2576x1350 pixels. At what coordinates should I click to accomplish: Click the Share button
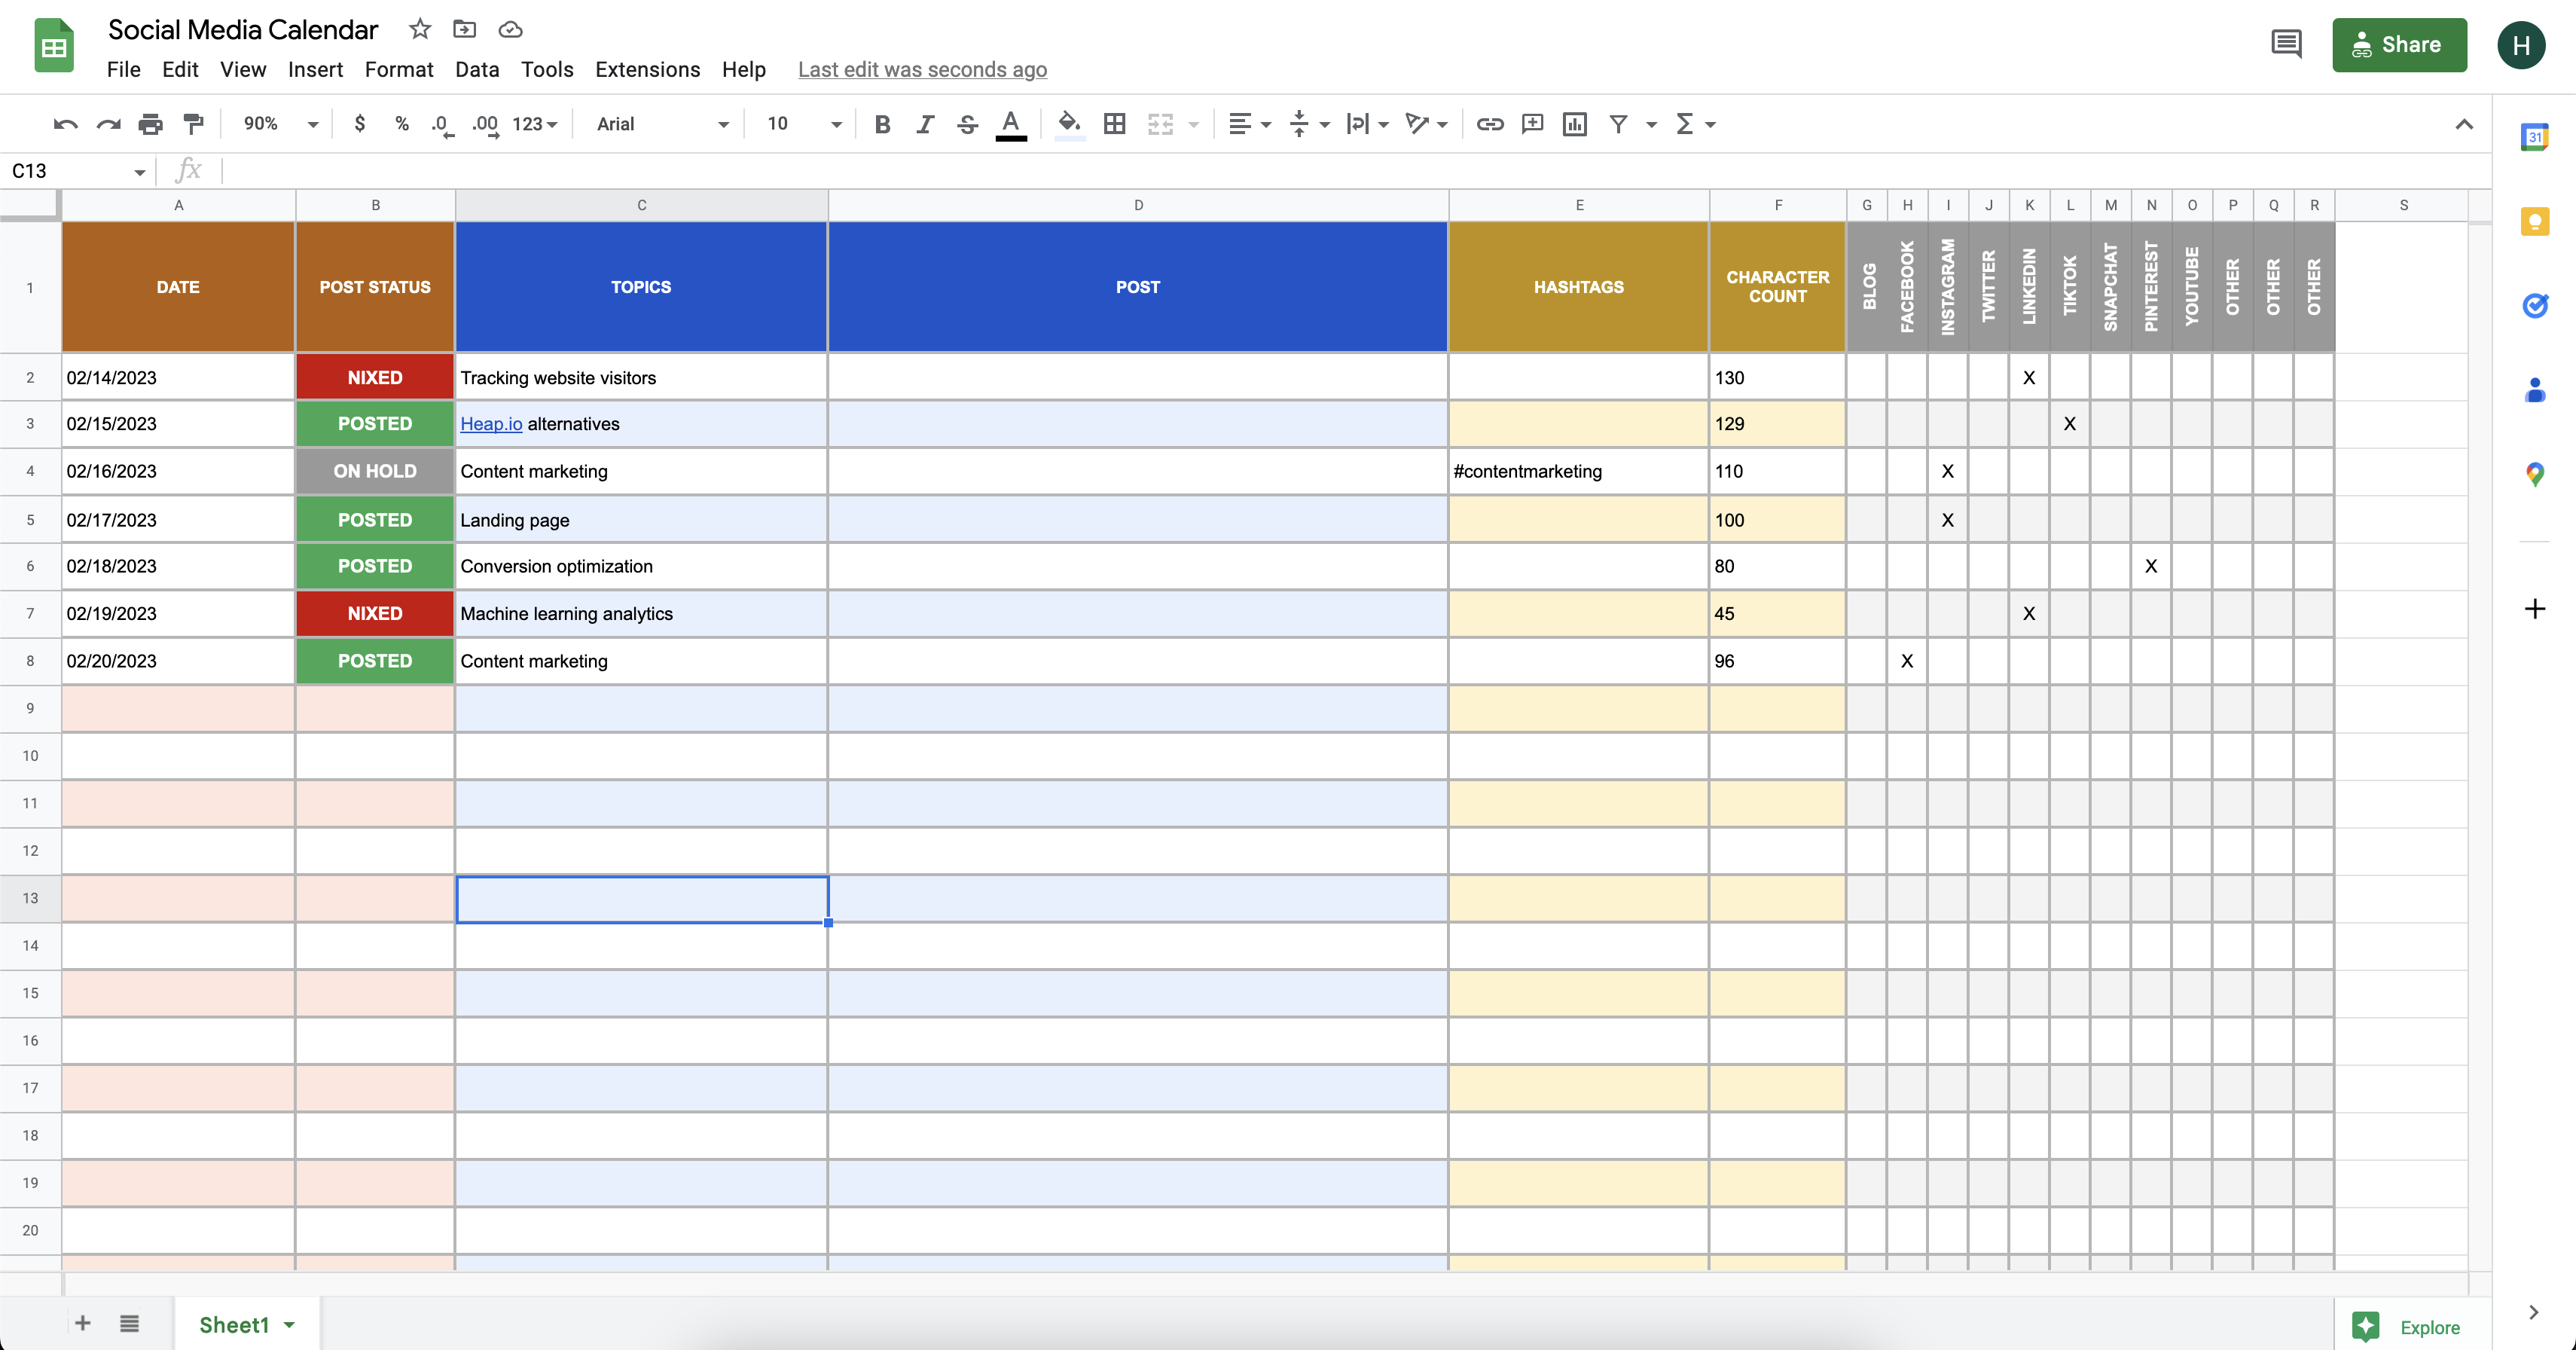[2399, 45]
